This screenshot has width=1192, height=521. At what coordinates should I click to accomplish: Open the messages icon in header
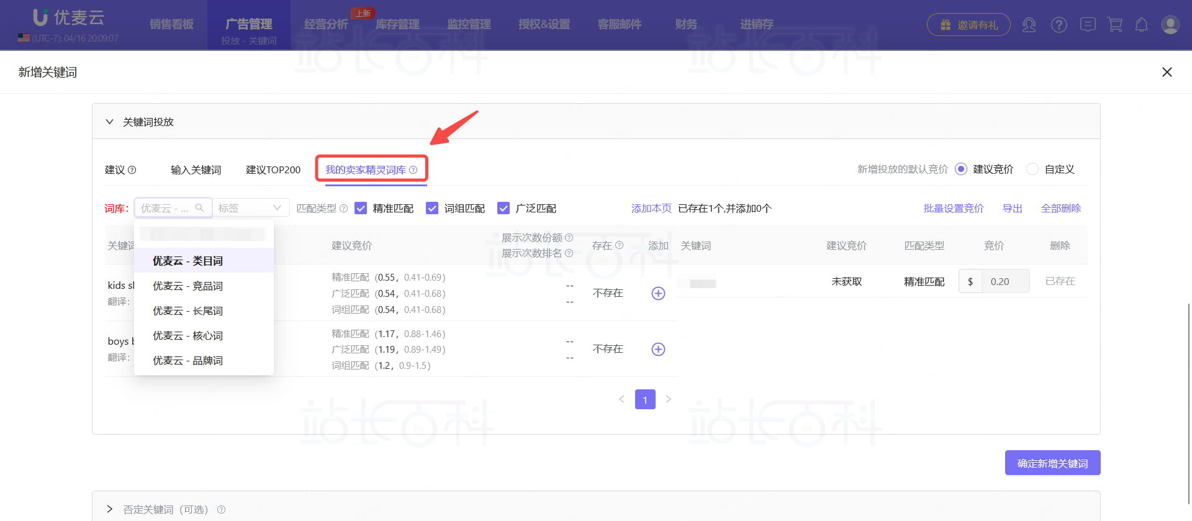point(1087,25)
